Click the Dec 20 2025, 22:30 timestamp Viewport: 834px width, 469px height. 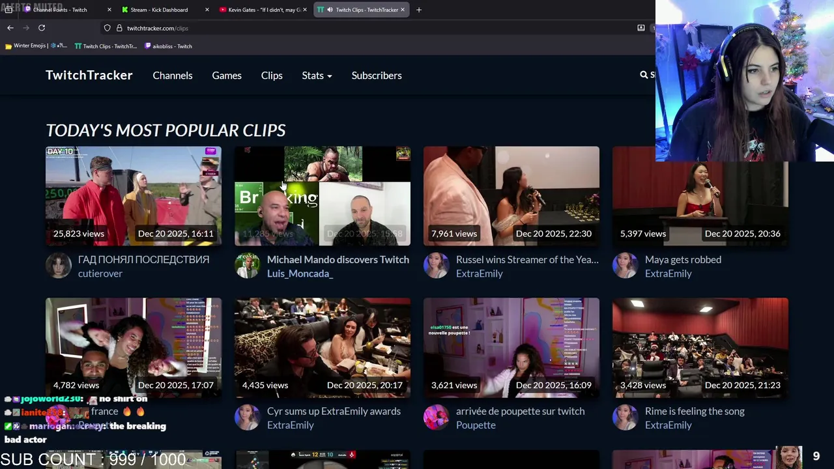click(554, 233)
